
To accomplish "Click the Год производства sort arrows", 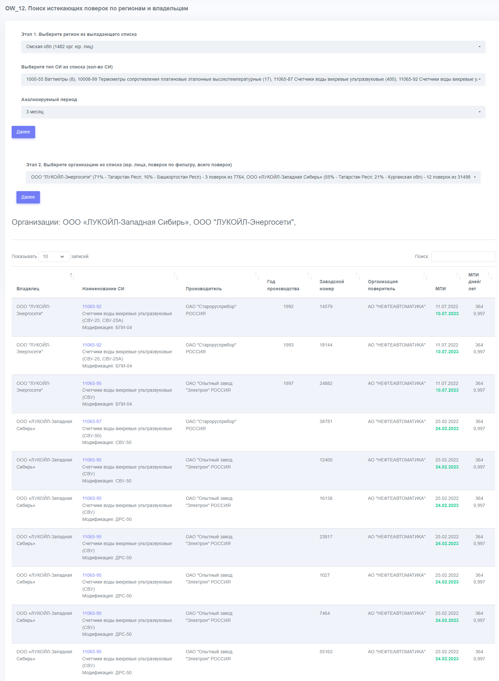I will click(309, 276).
